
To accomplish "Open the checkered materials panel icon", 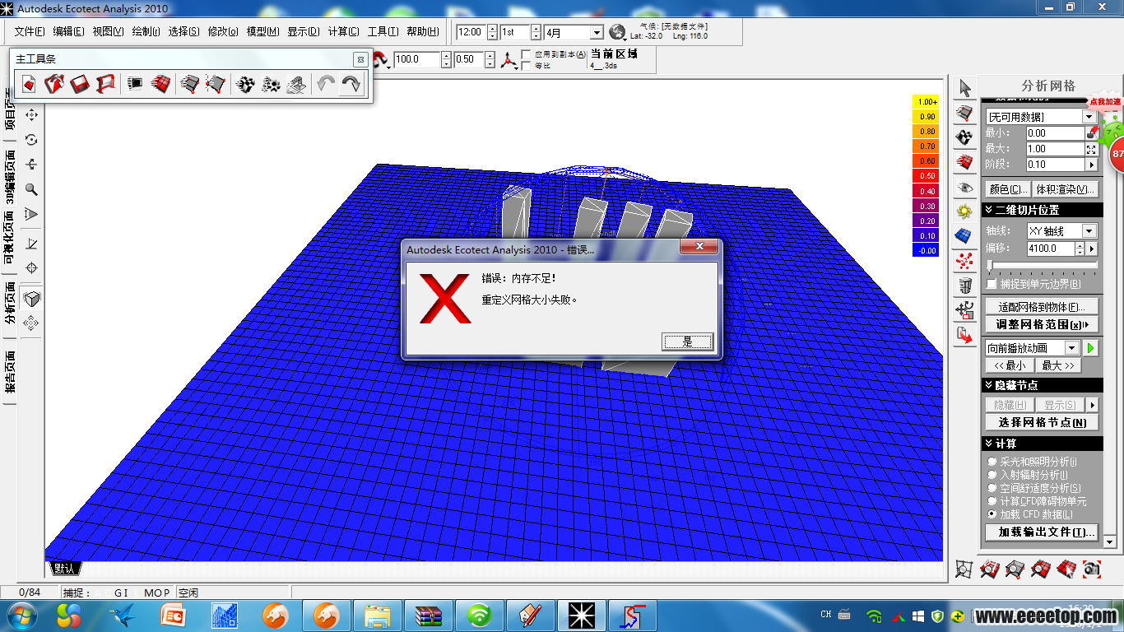I will pos(964,137).
